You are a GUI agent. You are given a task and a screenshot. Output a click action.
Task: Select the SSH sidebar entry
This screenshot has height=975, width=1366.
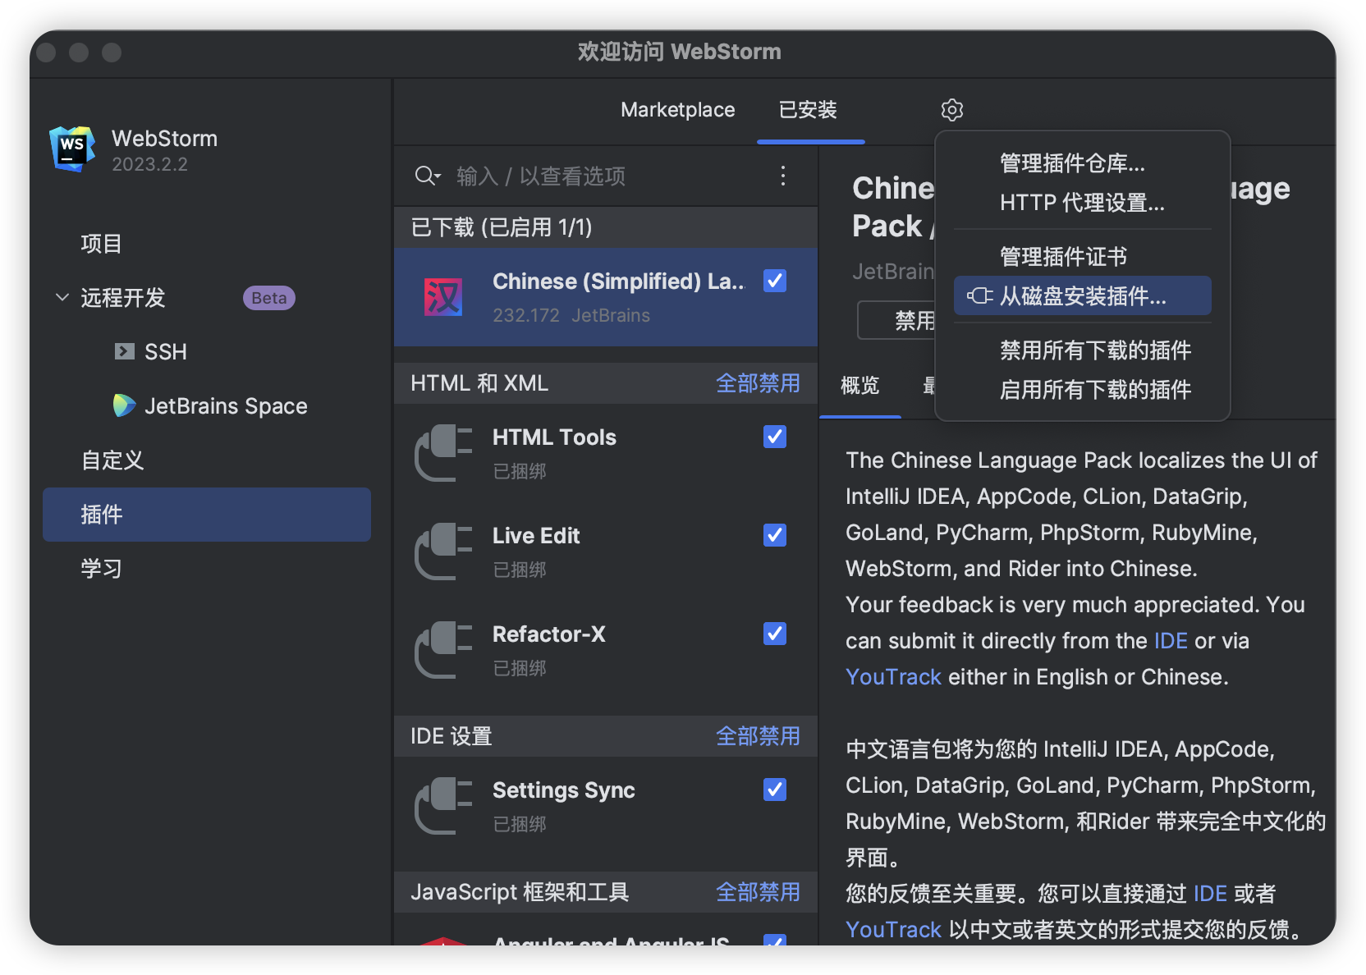166,352
